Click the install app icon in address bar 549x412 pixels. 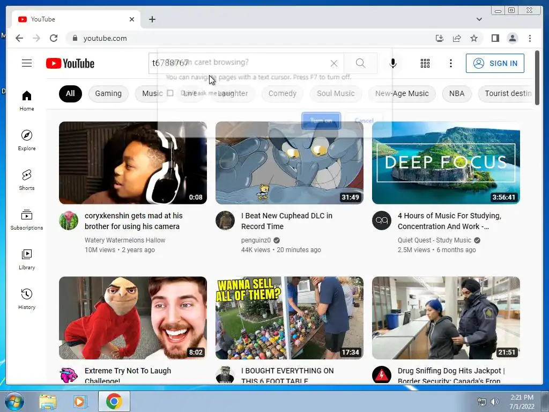tap(440, 38)
